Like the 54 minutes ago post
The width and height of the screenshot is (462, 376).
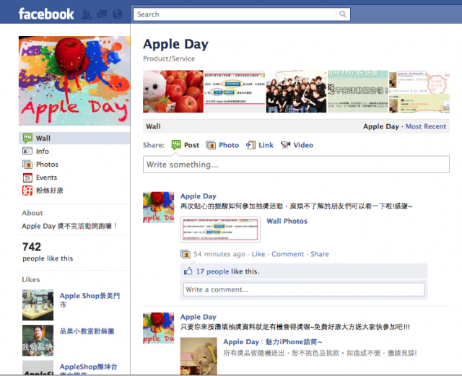(x=258, y=254)
